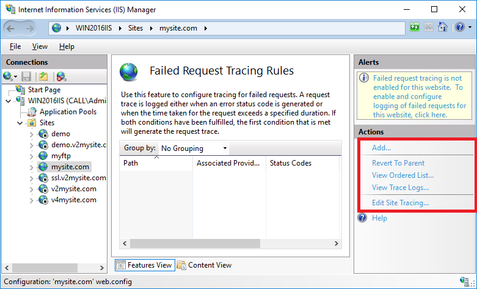Click the alert link to enable failed request tracing

pos(420,97)
